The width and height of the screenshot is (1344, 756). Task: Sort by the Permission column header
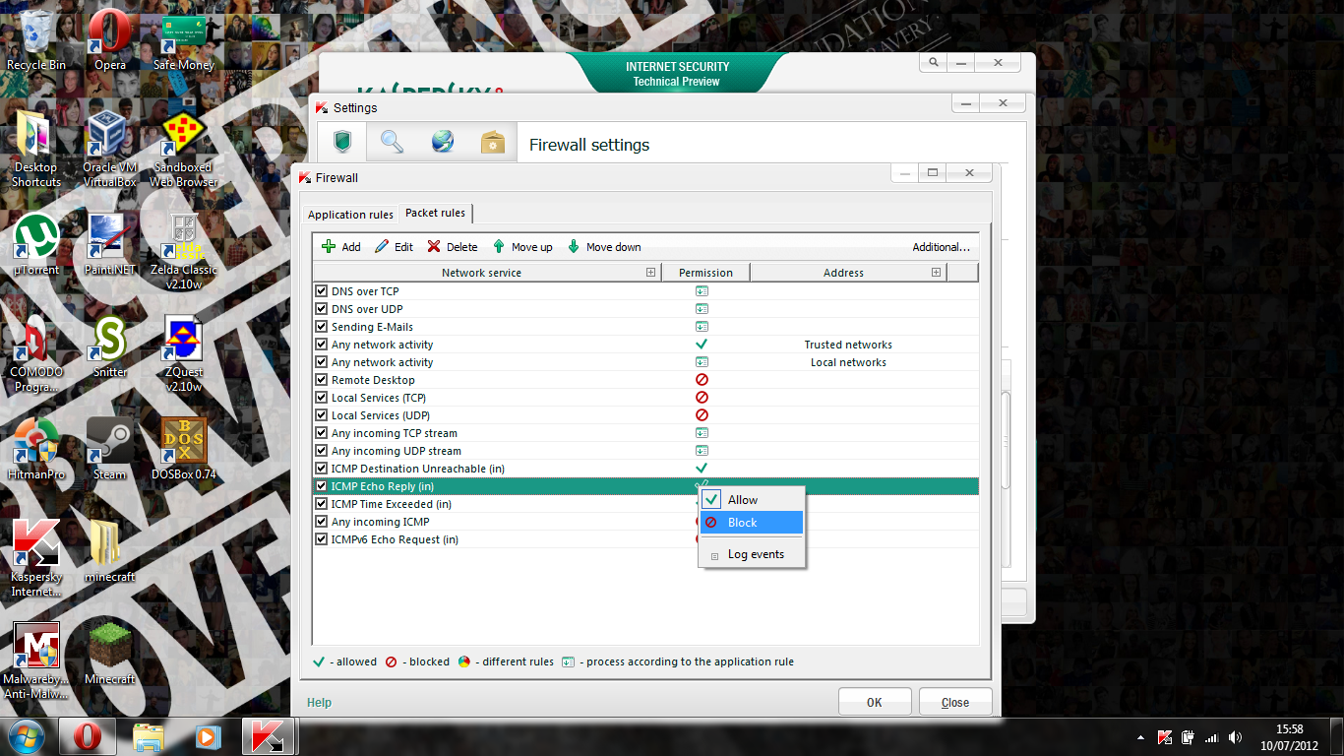pyautogui.click(x=705, y=273)
